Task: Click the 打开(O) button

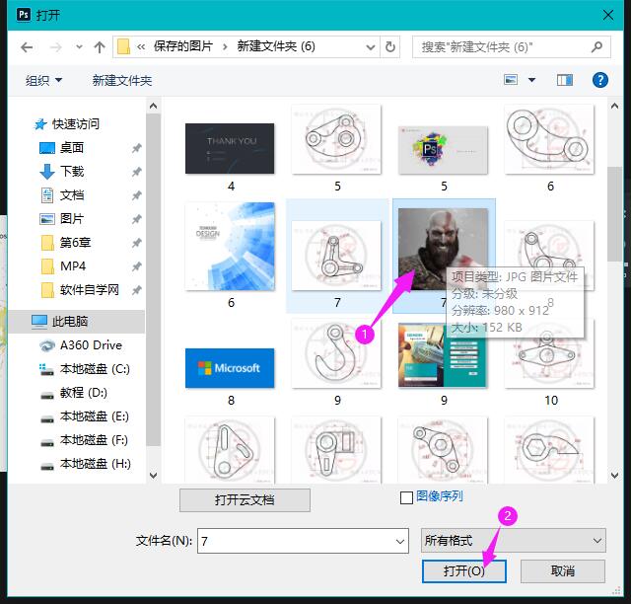Action: (x=464, y=571)
